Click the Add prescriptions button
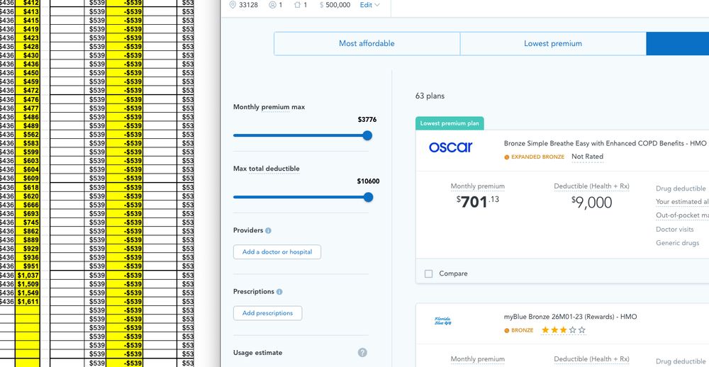The height and width of the screenshot is (367, 709). (x=268, y=312)
